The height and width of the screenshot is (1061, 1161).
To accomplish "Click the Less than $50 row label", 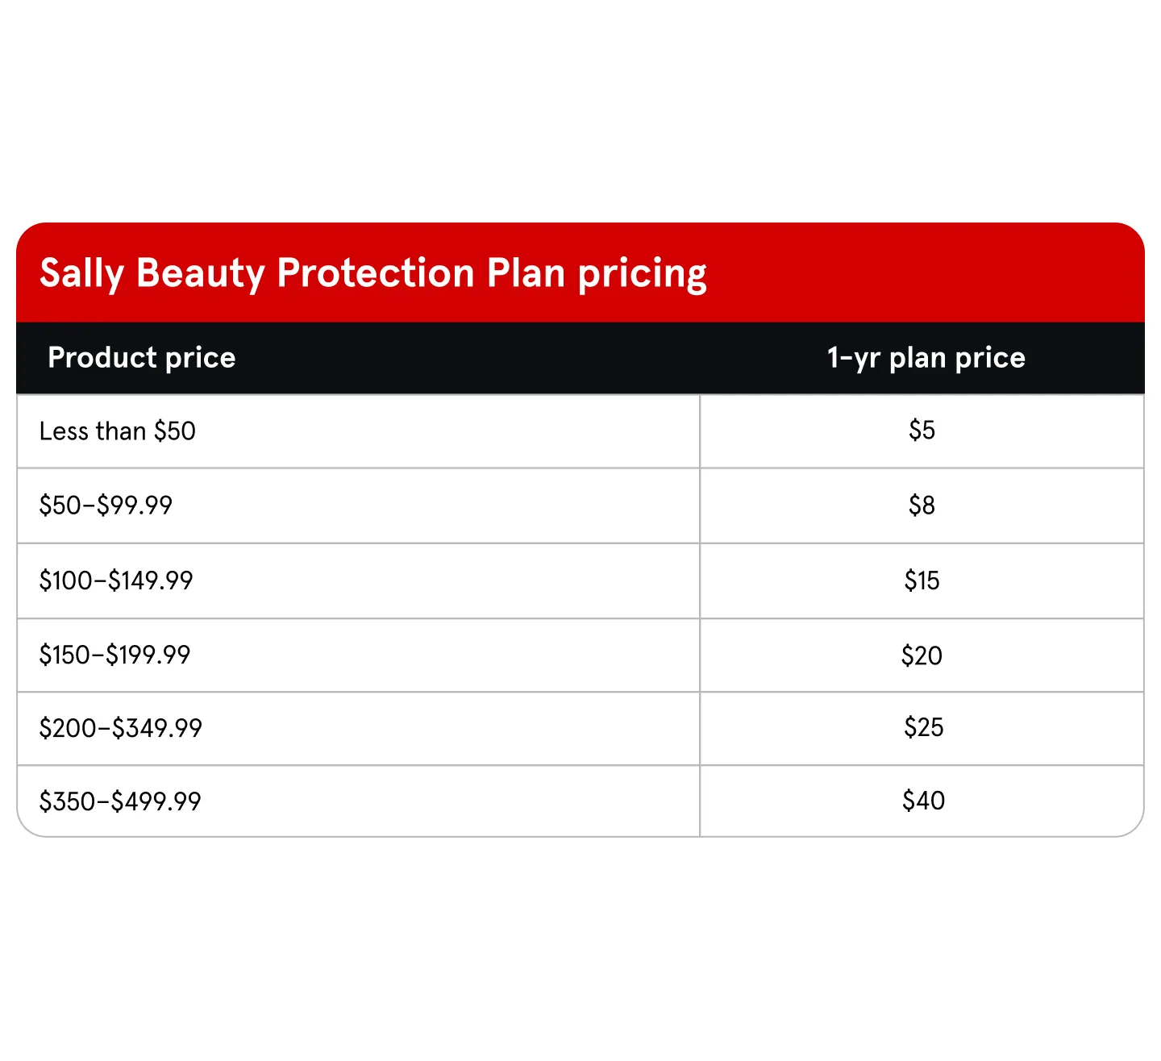I will pyautogui.click(x=118, y=431).
